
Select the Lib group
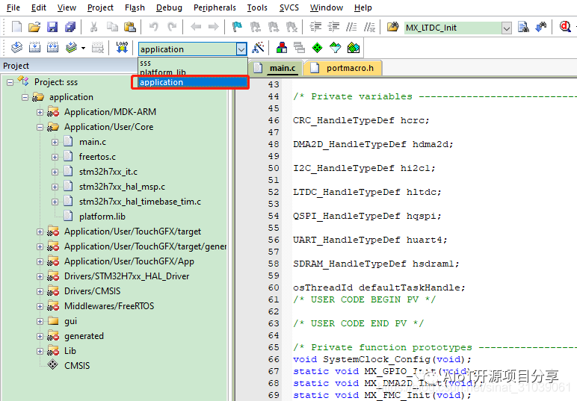click(70, 351)
